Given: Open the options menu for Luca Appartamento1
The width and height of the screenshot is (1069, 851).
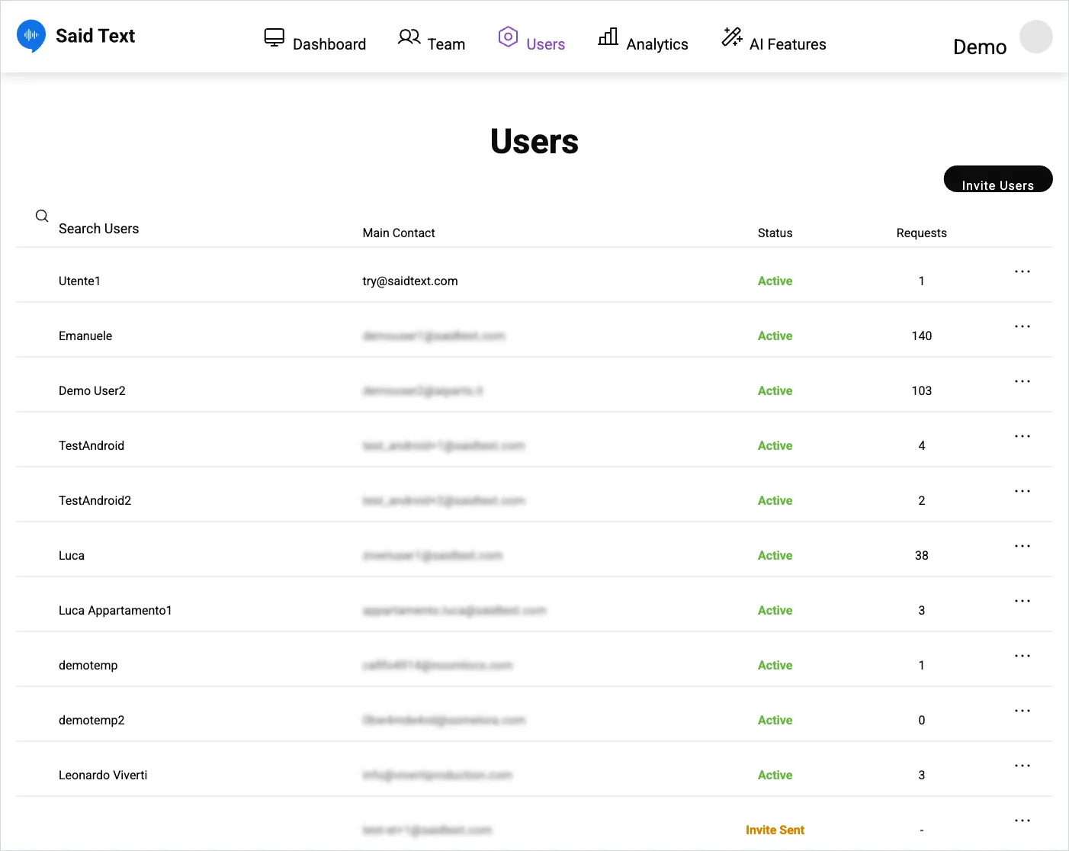Looking at the screenshot, I should (x=1022, y=601).
